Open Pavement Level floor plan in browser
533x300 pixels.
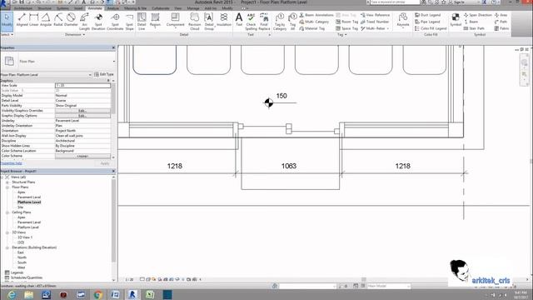click(29, 197)
